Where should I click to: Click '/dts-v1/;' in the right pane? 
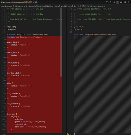pos(79,27)
